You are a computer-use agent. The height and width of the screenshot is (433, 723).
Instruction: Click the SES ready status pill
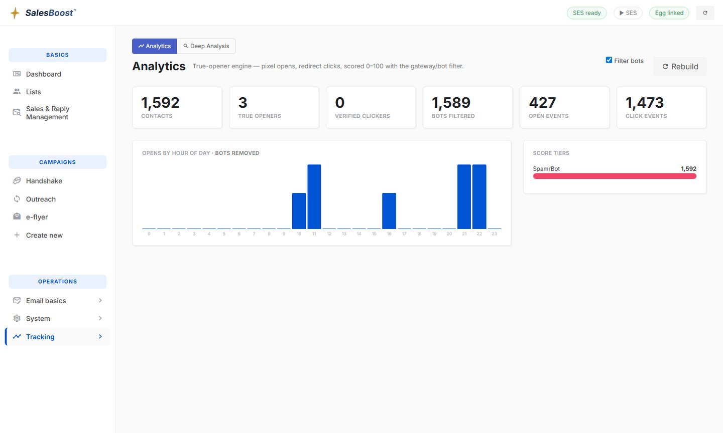pyautogui.click(x=586, y=13)
